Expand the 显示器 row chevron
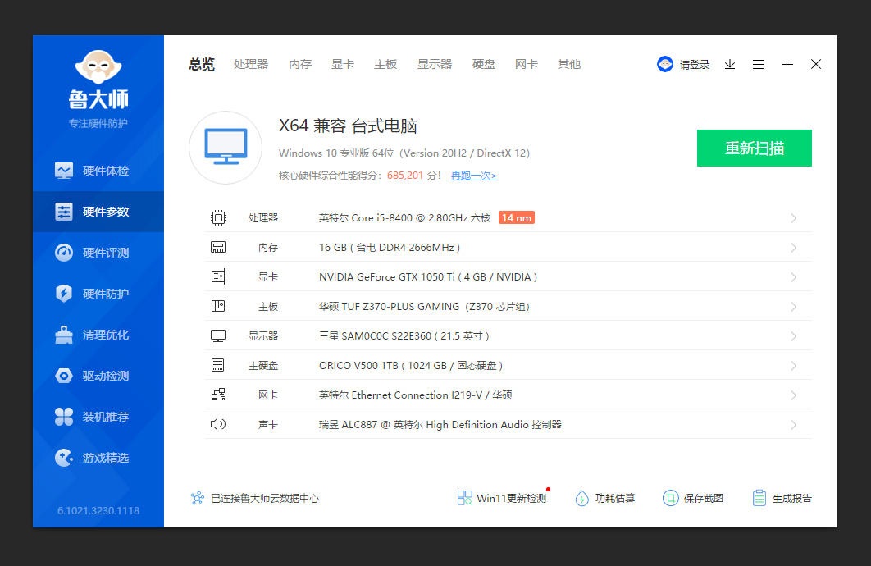The height and width of the screenshot is (566, 871). pos(794,336)
